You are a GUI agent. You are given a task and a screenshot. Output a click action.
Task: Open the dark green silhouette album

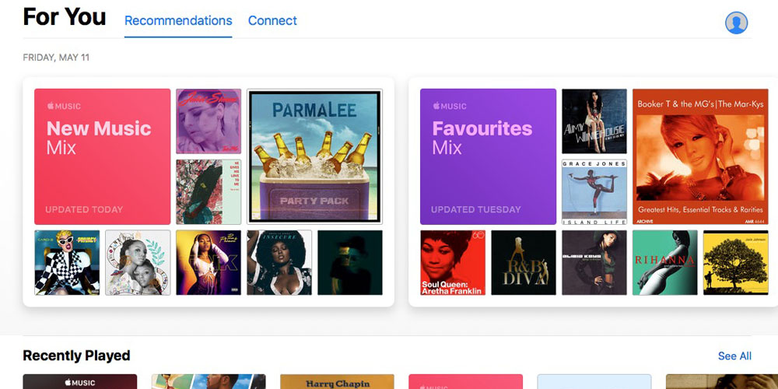[350, 262]
